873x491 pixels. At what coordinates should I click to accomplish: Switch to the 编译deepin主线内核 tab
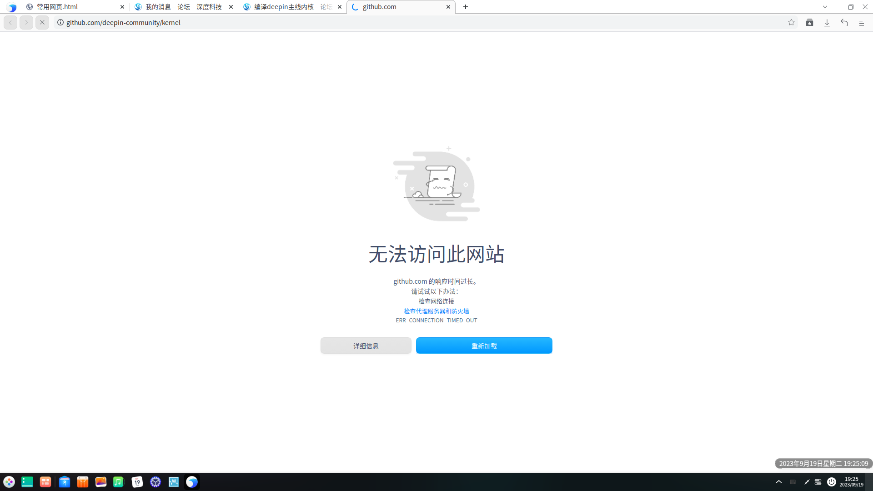point(292,7)
